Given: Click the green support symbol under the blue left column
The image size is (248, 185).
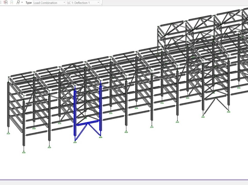Looking at the screenshot, I should click(75, 142).
